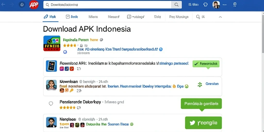Click the Rownfond APK result title
Viewport: 264px width, 132px height.
tap(124, 63)
